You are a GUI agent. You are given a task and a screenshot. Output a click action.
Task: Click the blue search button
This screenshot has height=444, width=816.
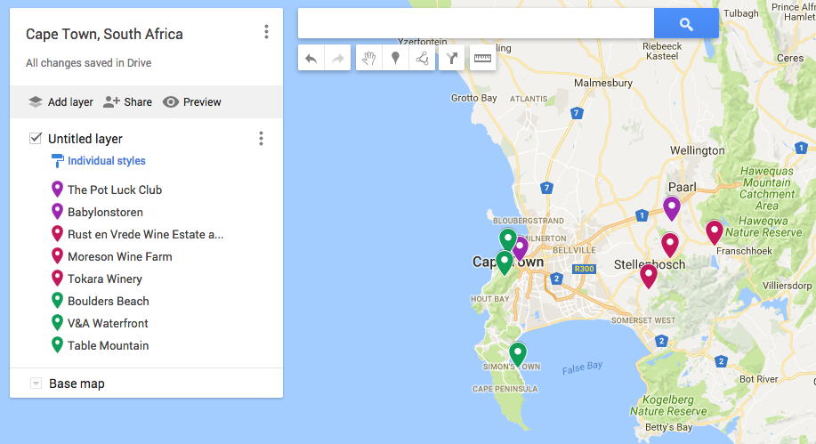coord(686,23)
